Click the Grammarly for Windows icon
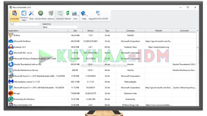 coord(11,99)
